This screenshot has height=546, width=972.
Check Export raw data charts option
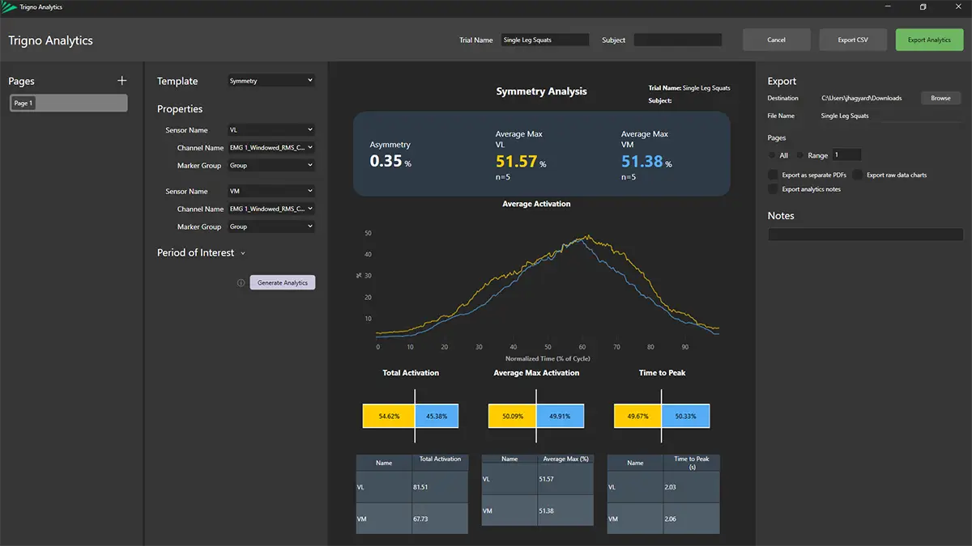(x=857, y=175)
